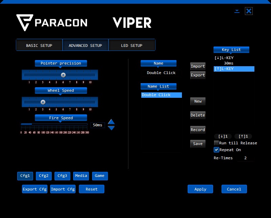271x218 pixels.
Task: Select the highlighted up L-KEY entry
Action: click(234, 69)
